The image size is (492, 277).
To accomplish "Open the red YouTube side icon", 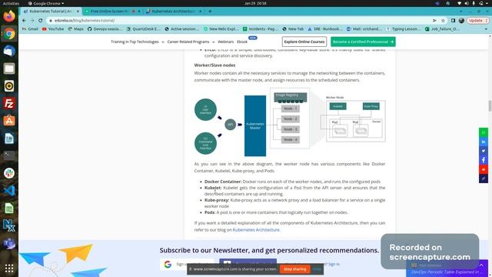I will pos(484,169).
